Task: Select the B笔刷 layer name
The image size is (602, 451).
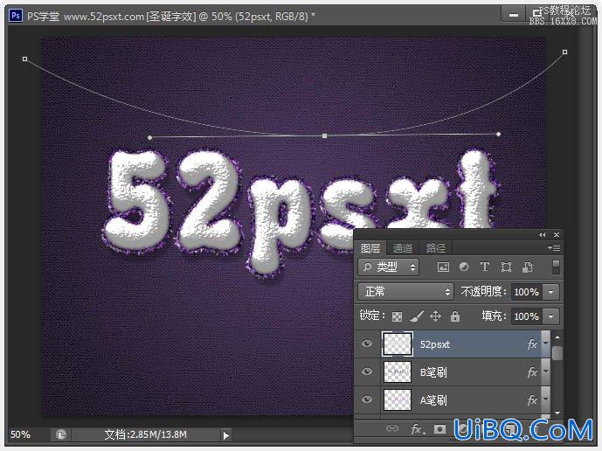Action: pyautogui.click(x=433, y=372)
